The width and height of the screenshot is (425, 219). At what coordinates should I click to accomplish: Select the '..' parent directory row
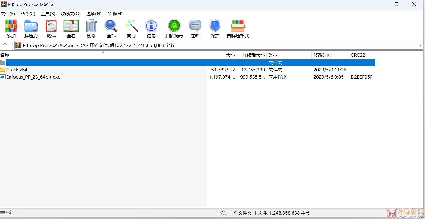click(188, 62)
